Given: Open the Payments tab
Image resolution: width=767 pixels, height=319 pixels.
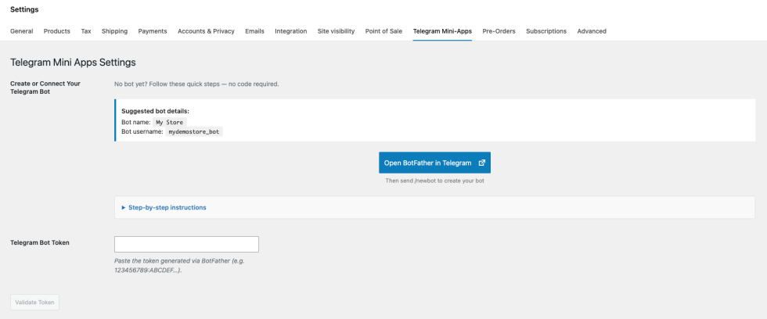Looking at the screenshot, I should (x=153, y=31).
